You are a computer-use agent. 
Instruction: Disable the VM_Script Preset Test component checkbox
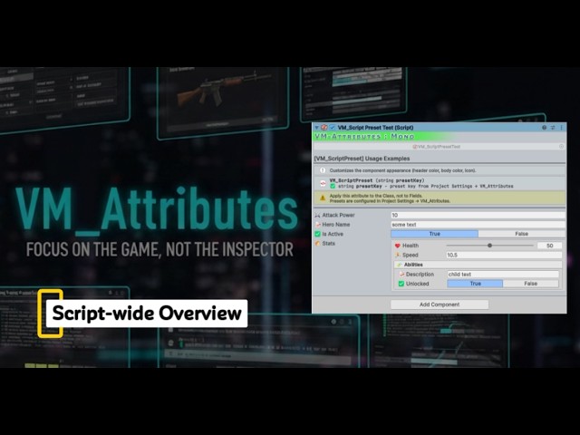(333, 127)
